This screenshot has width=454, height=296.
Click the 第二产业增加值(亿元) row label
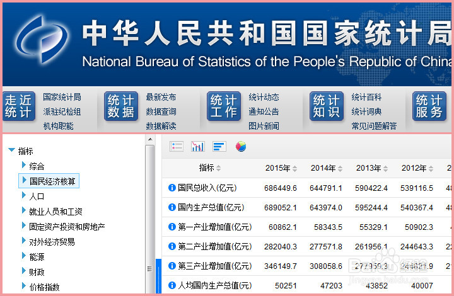tap(214, 247)
